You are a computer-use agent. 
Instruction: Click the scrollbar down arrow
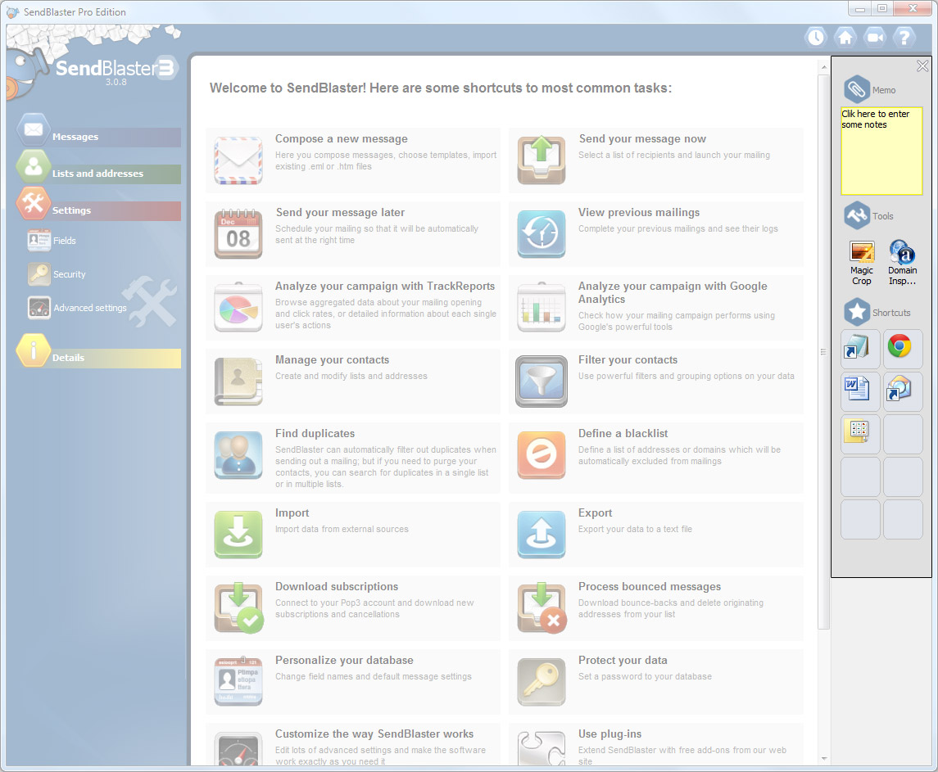[x=824, y=759]
